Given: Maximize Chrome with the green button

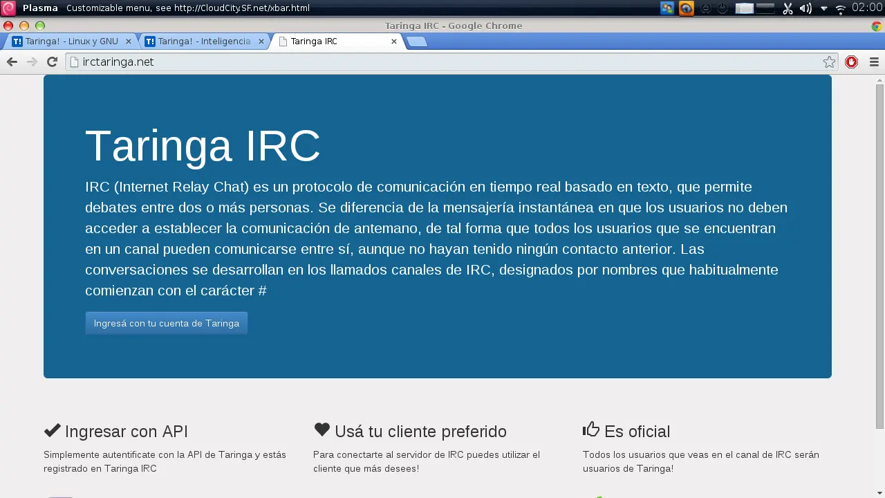Looking at the screenshot, I should tap(40, 26).
